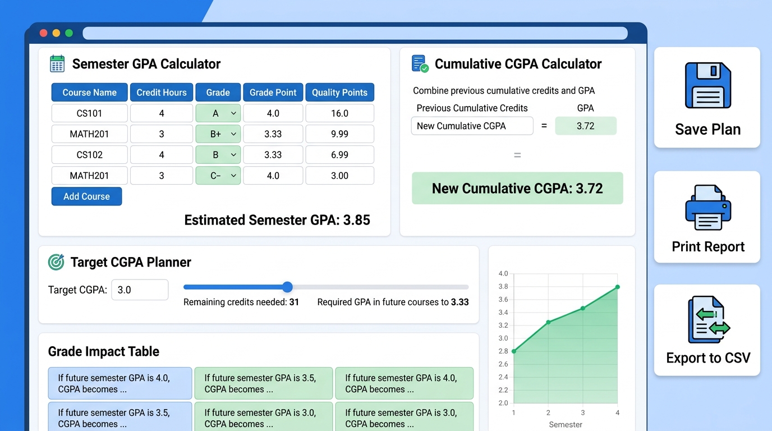The image size is (772, 431).
Task: Click the calendar icon beside Semester GPA Calculator
Action: point(57,63)
